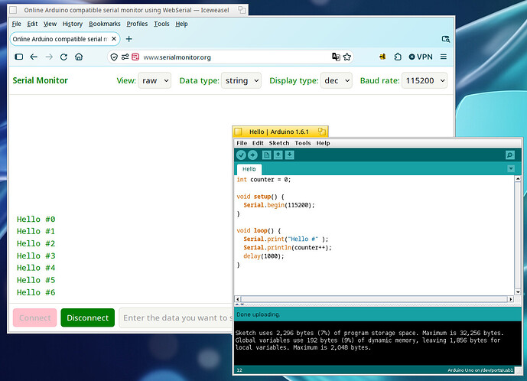
Task: Open the browser File menu
Action: 17,24
